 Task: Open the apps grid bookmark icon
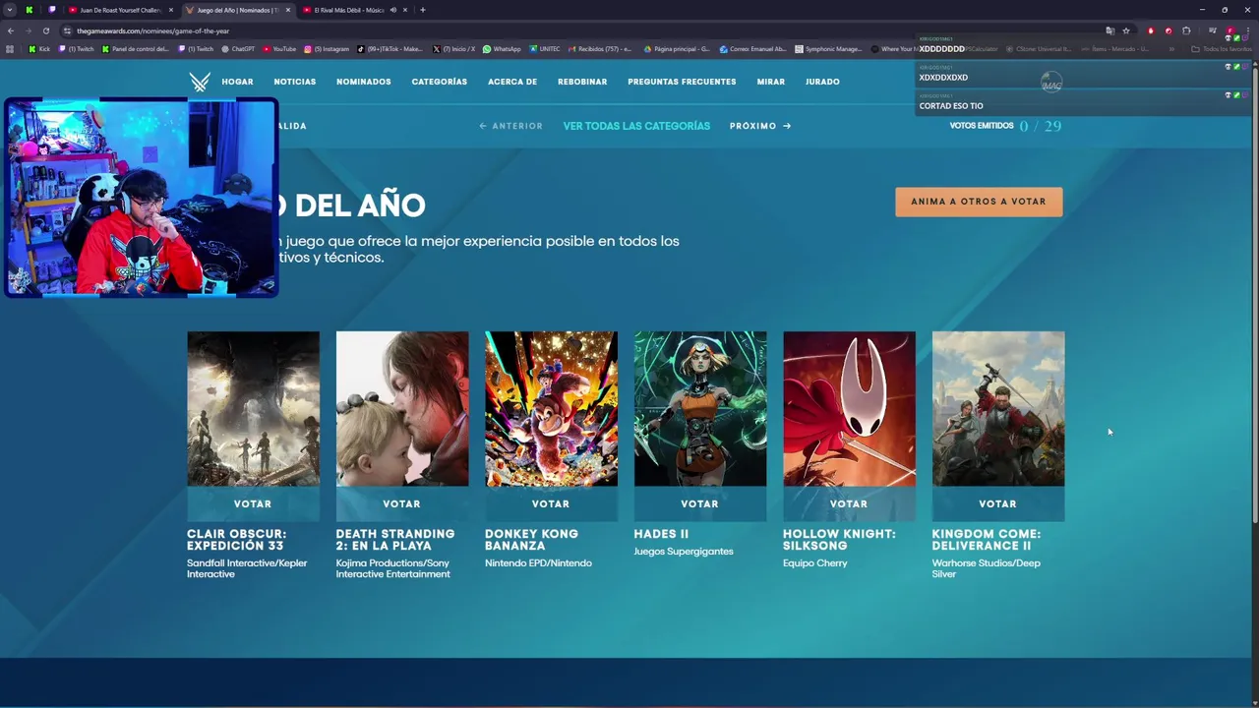[10, 48]
